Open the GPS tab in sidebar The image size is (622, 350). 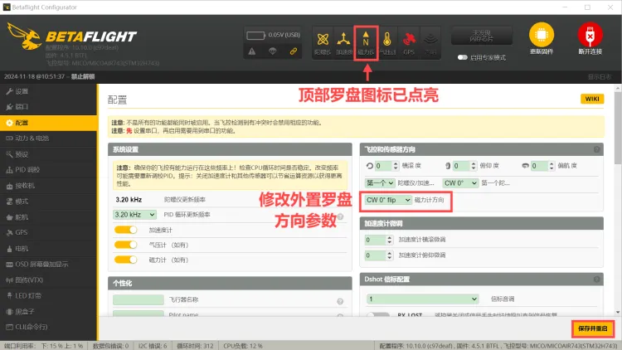48,232
